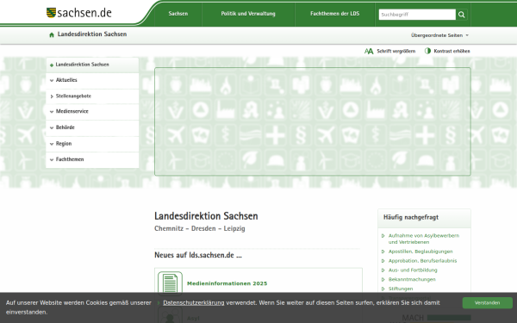Expand the Behörde sidebar section
This screenshot has height=323, width=517.
[92, 127]
